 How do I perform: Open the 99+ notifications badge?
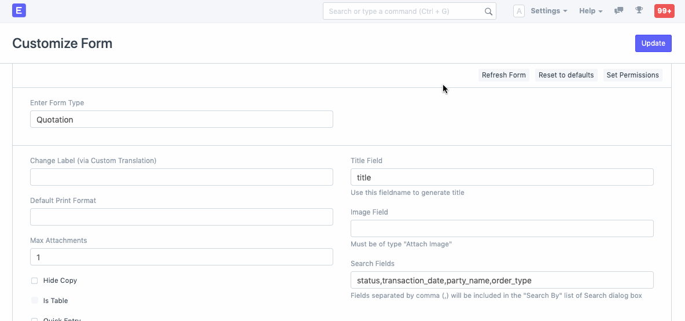tap(664, 11)
